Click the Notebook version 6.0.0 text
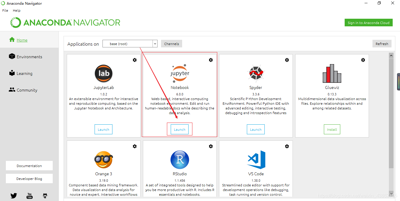 tap(180, 94)
